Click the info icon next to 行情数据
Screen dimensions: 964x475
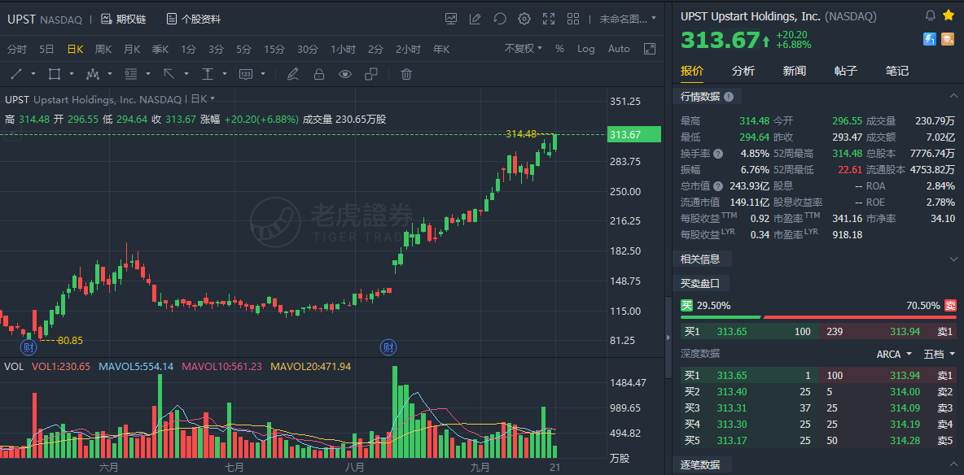pos(729,97)
